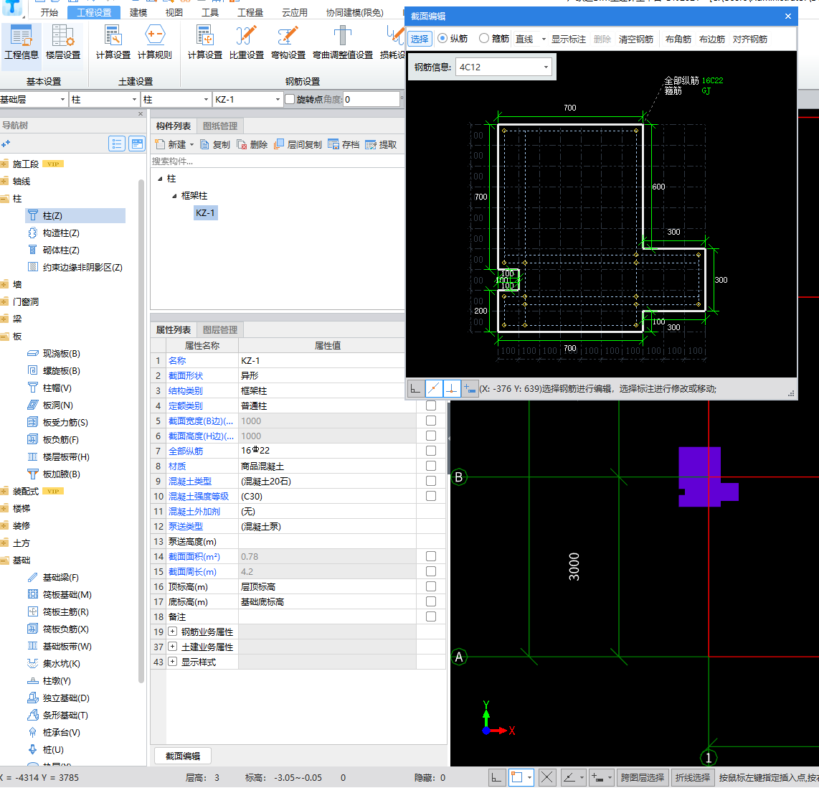Expand 土建业务属性 row
Screen dimensions: 819x788
point(172,647)
